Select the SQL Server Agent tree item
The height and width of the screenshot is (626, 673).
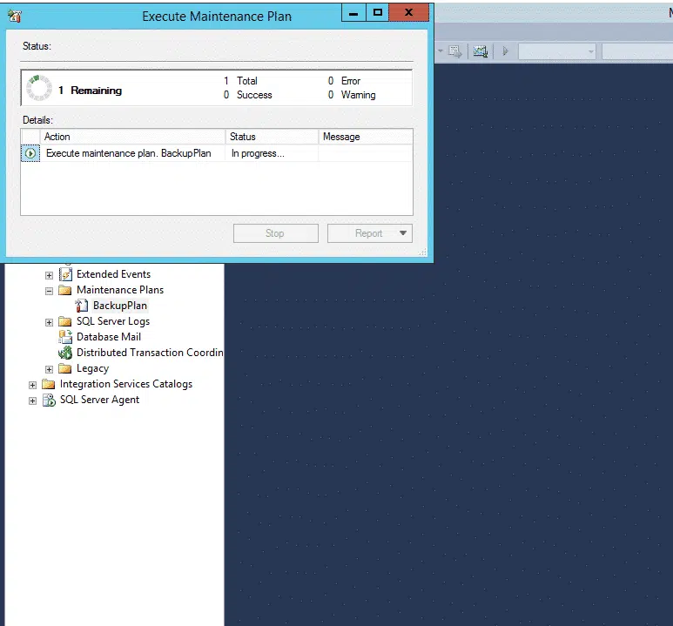[99, 401]
